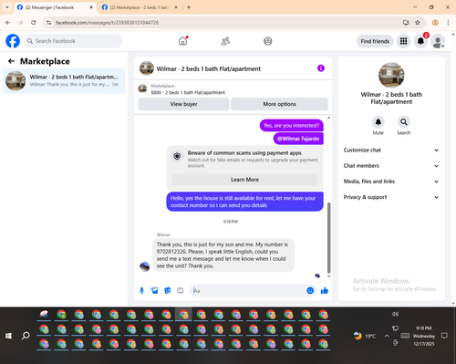Click the View buyer button
The height and width of the screenshot is (364, 456).
pos(183,104)
